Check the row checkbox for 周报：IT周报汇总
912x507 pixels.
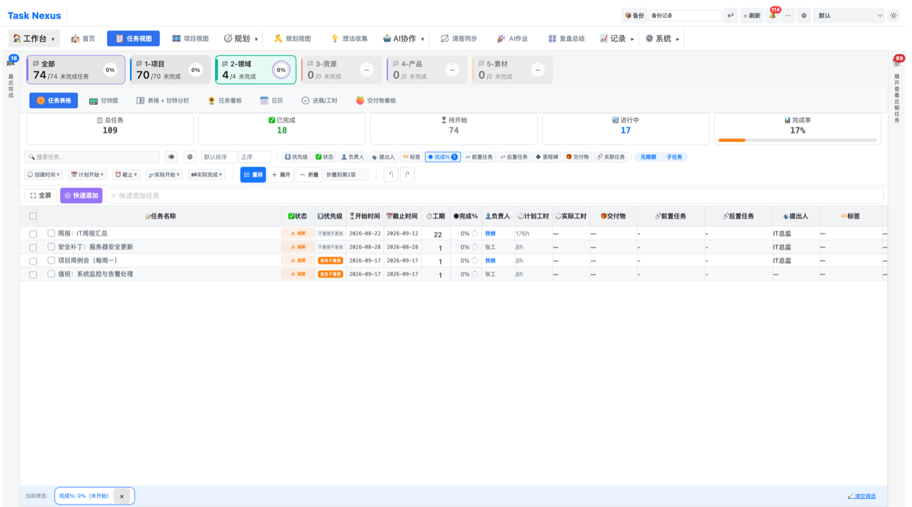click(33, 234)
